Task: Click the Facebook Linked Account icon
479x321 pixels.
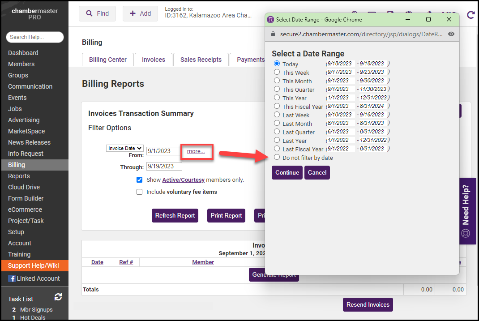Action: click(x=12, y=278)
